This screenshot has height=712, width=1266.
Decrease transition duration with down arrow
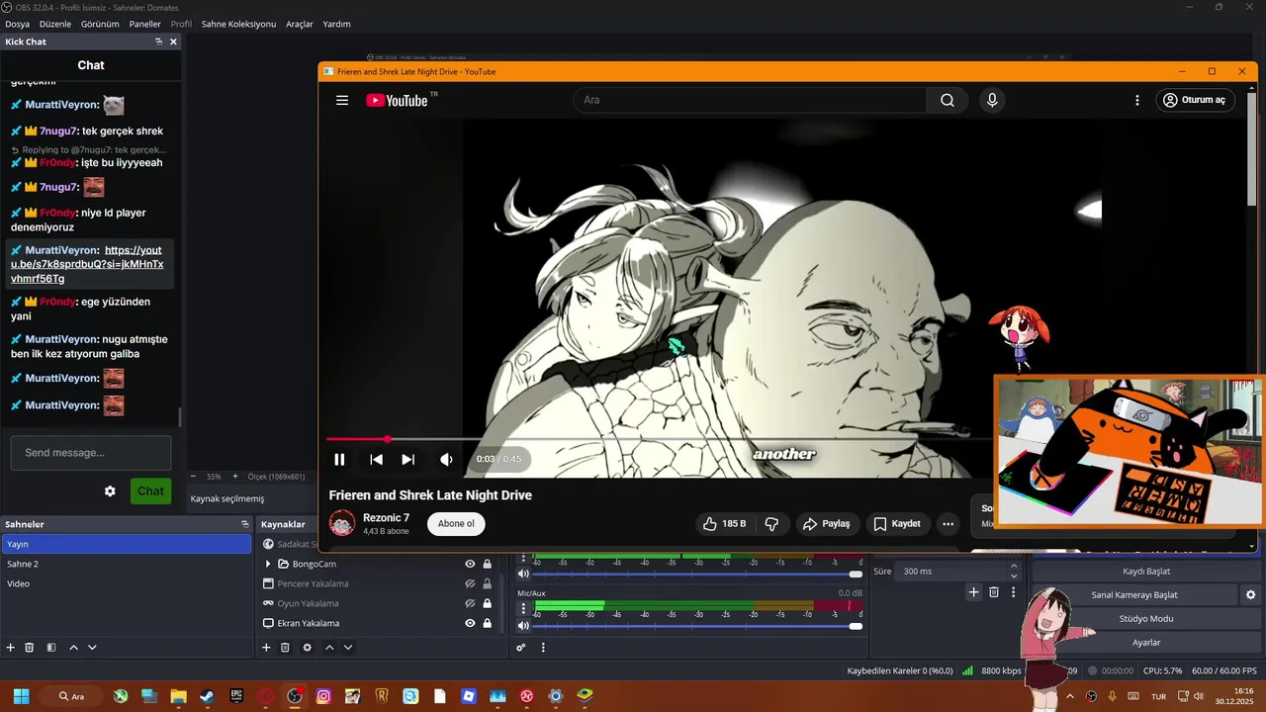click(1013, 576)
